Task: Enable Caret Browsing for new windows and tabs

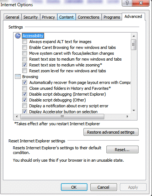Action: 24,47
